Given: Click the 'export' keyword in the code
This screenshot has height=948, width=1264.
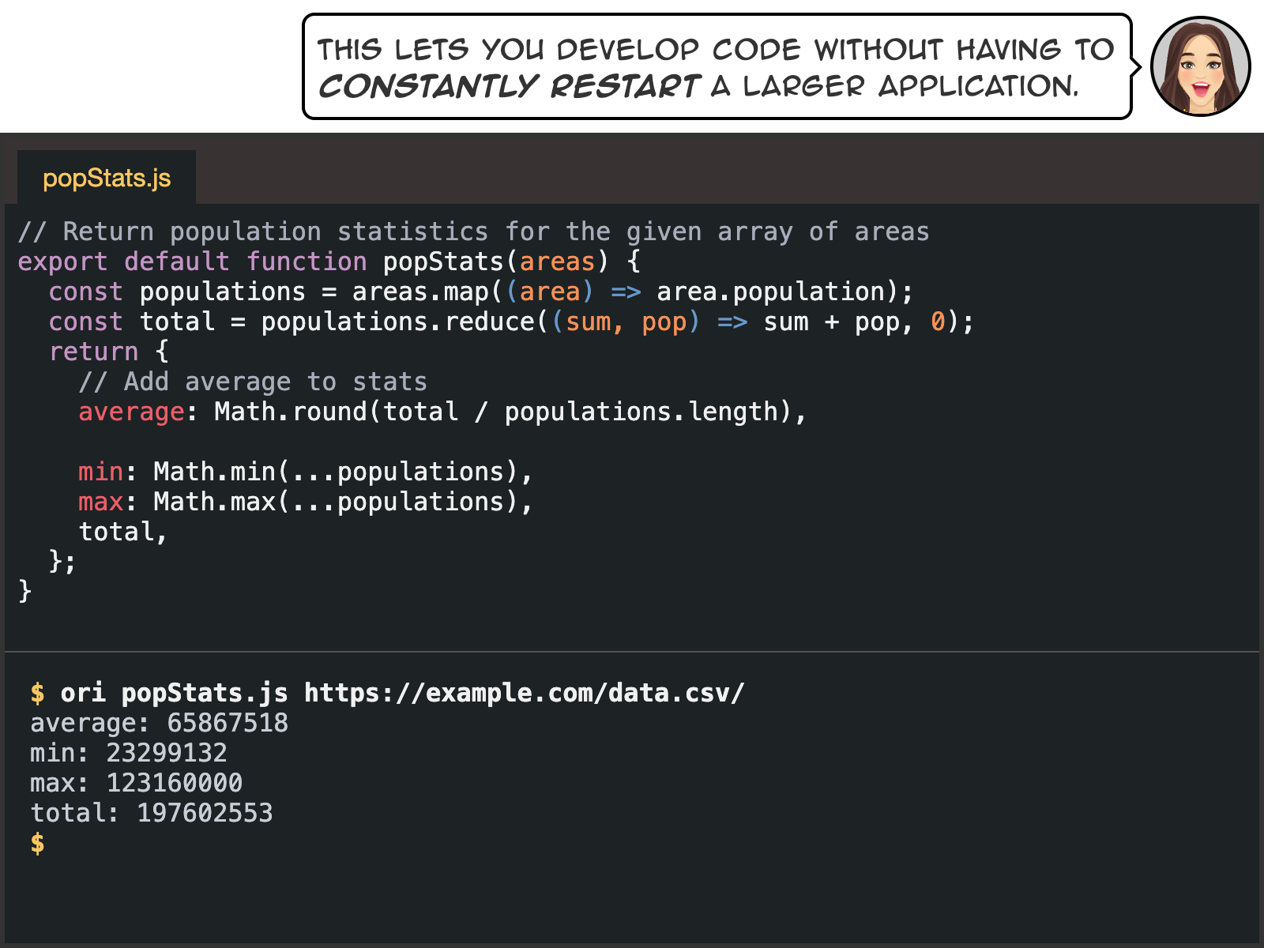Looking at the screenshot, I should coord(62,261).
